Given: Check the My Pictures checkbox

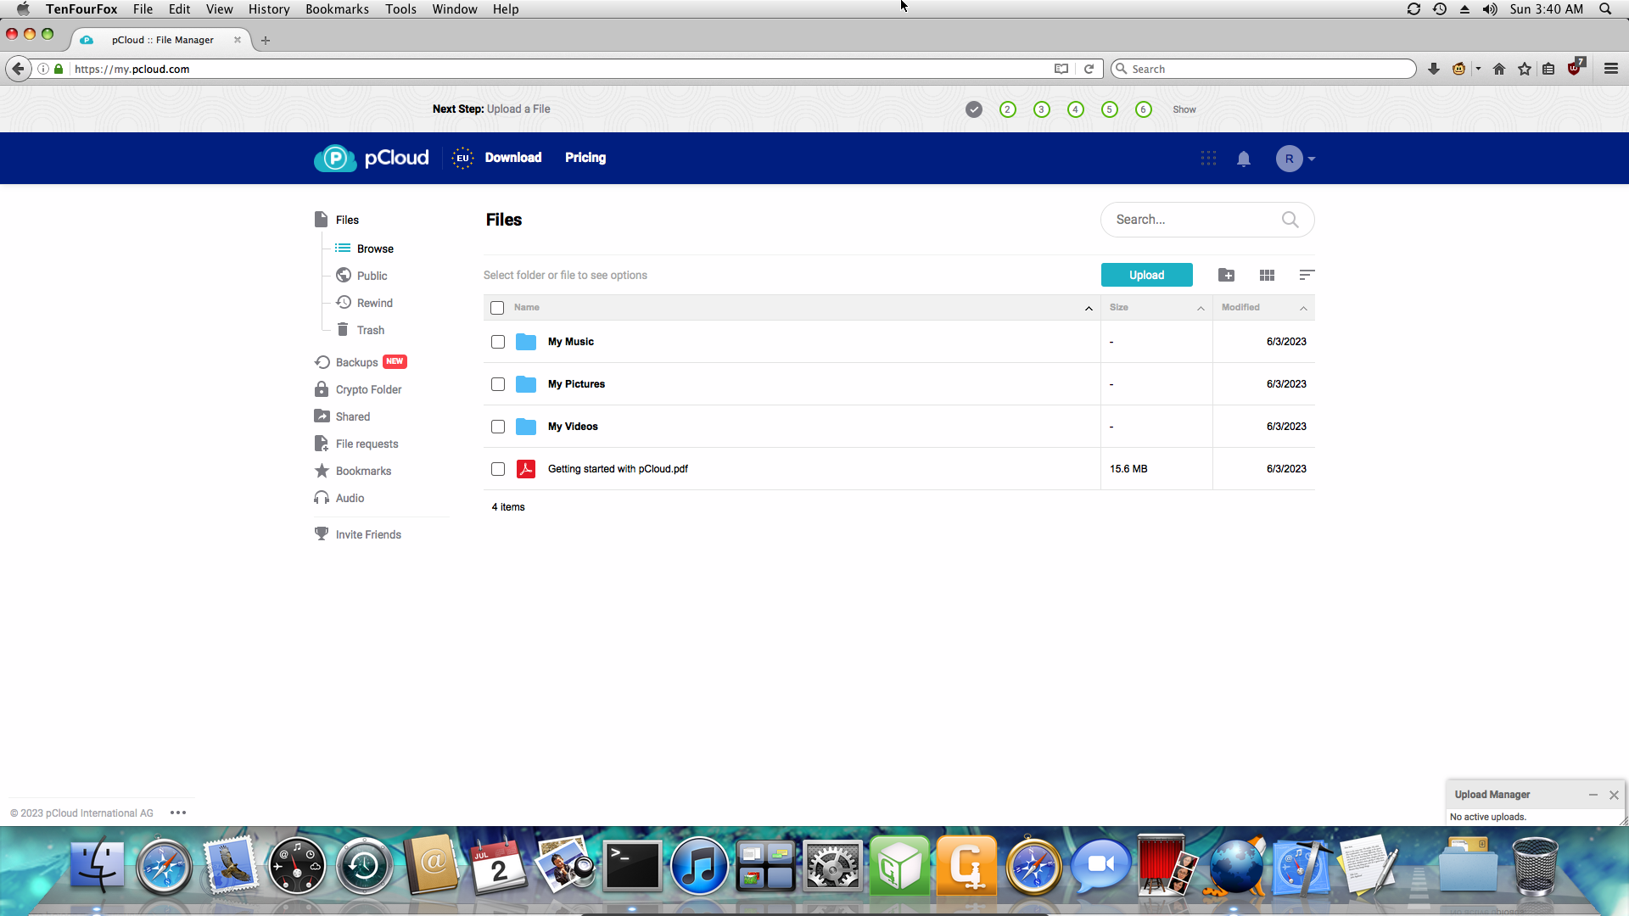Looking at the screenshot, I should [498, 384].
